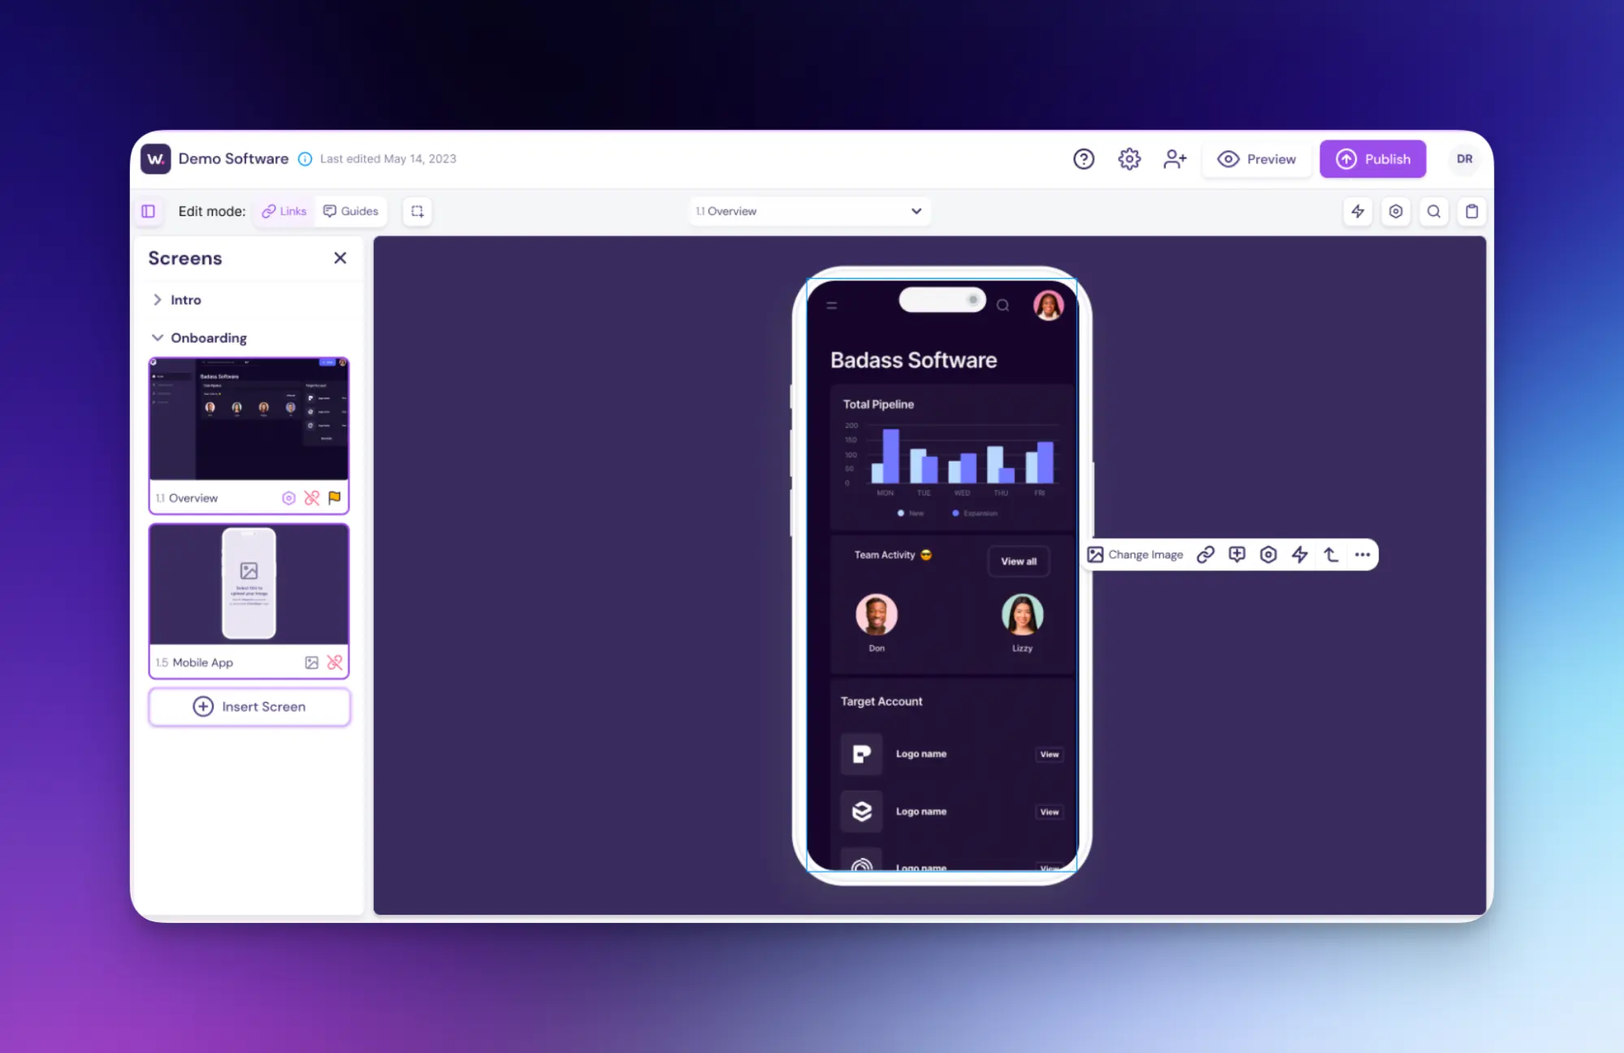Click the link icon on hotspot toolbar
1624x1053 pixels.
[x=1206, y=553]
